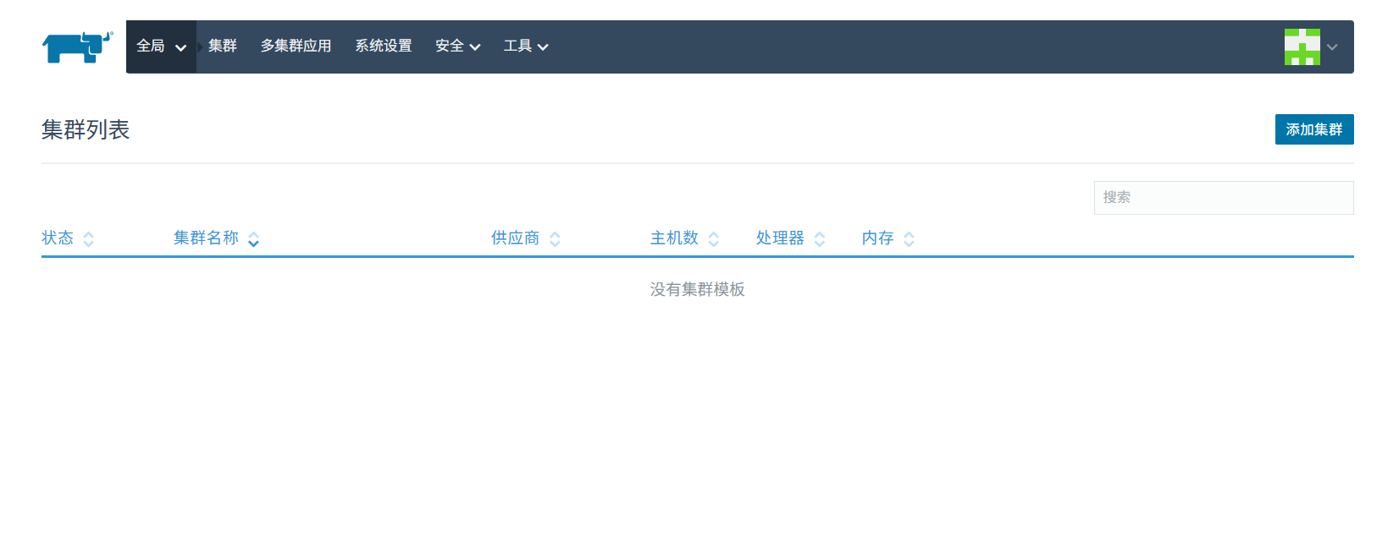Click the Rancher cow logo

(77, 47)
